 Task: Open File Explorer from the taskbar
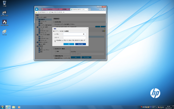[14, 107]
